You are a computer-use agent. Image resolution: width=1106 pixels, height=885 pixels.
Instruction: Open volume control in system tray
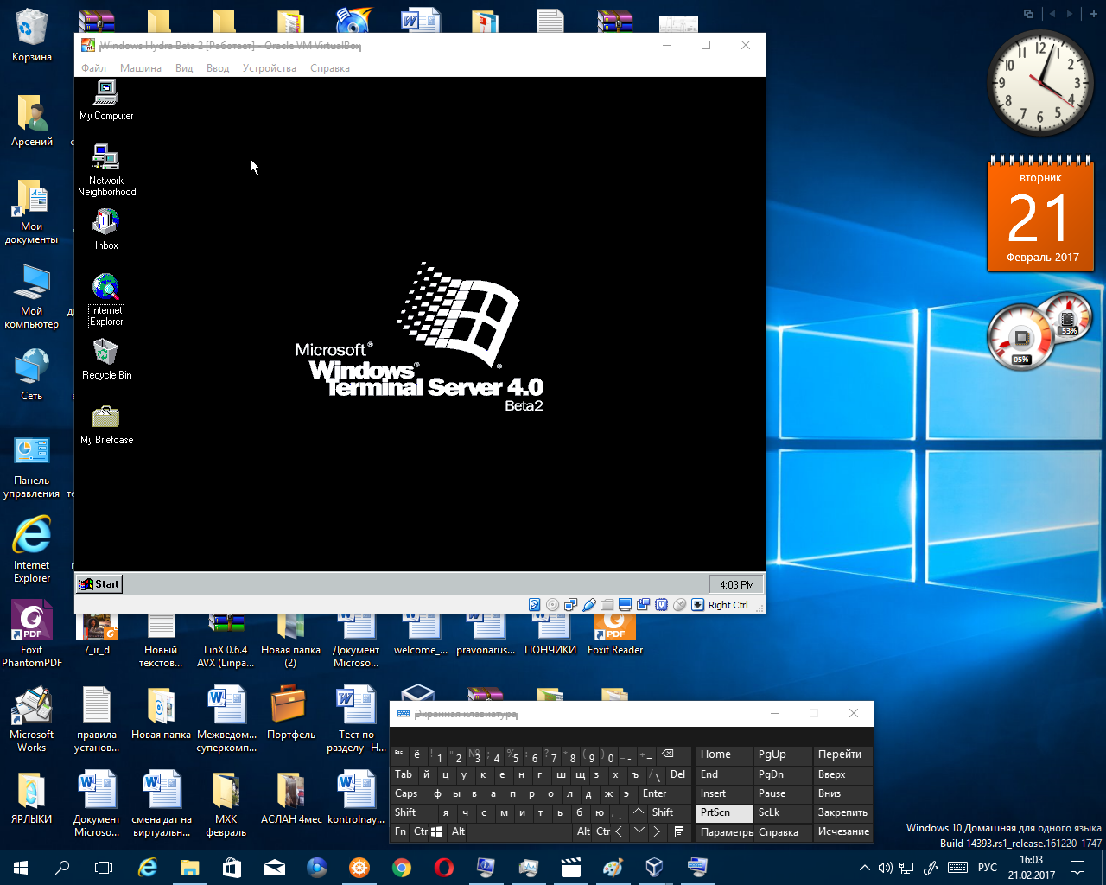point(885,868)
